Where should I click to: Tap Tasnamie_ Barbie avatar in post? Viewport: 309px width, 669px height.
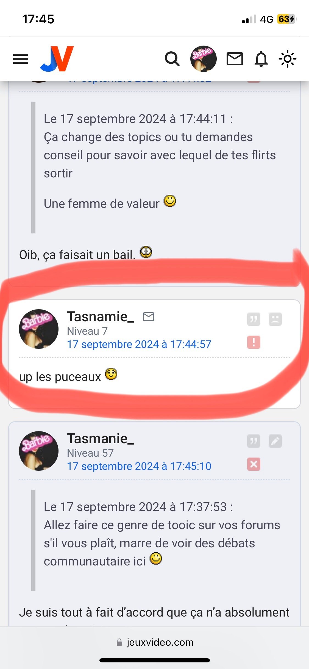click(39, 329)
